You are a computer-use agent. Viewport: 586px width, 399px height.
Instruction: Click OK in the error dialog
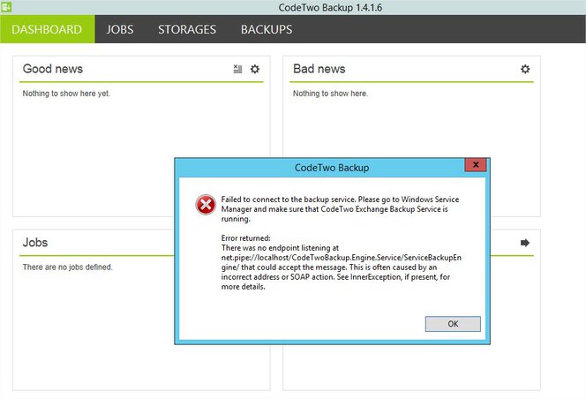(x=453, y=324)
